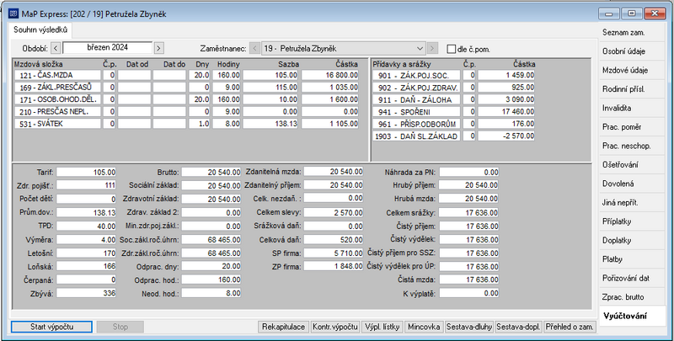This screenshot has width=674, height=341.
Task: Open the Mzdové údaje side tab
Action: tap(630, 70)
